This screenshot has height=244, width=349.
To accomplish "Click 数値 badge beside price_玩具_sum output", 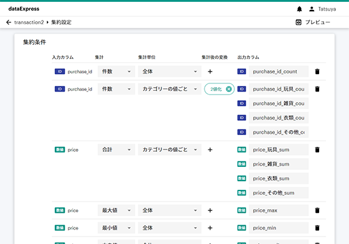I will point(242,149).
